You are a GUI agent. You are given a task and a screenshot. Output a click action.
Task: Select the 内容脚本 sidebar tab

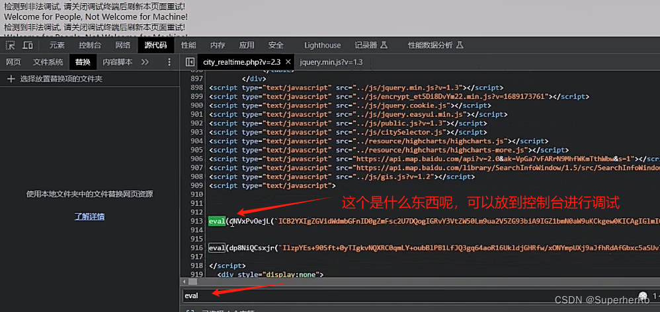[x=118, y=62]
